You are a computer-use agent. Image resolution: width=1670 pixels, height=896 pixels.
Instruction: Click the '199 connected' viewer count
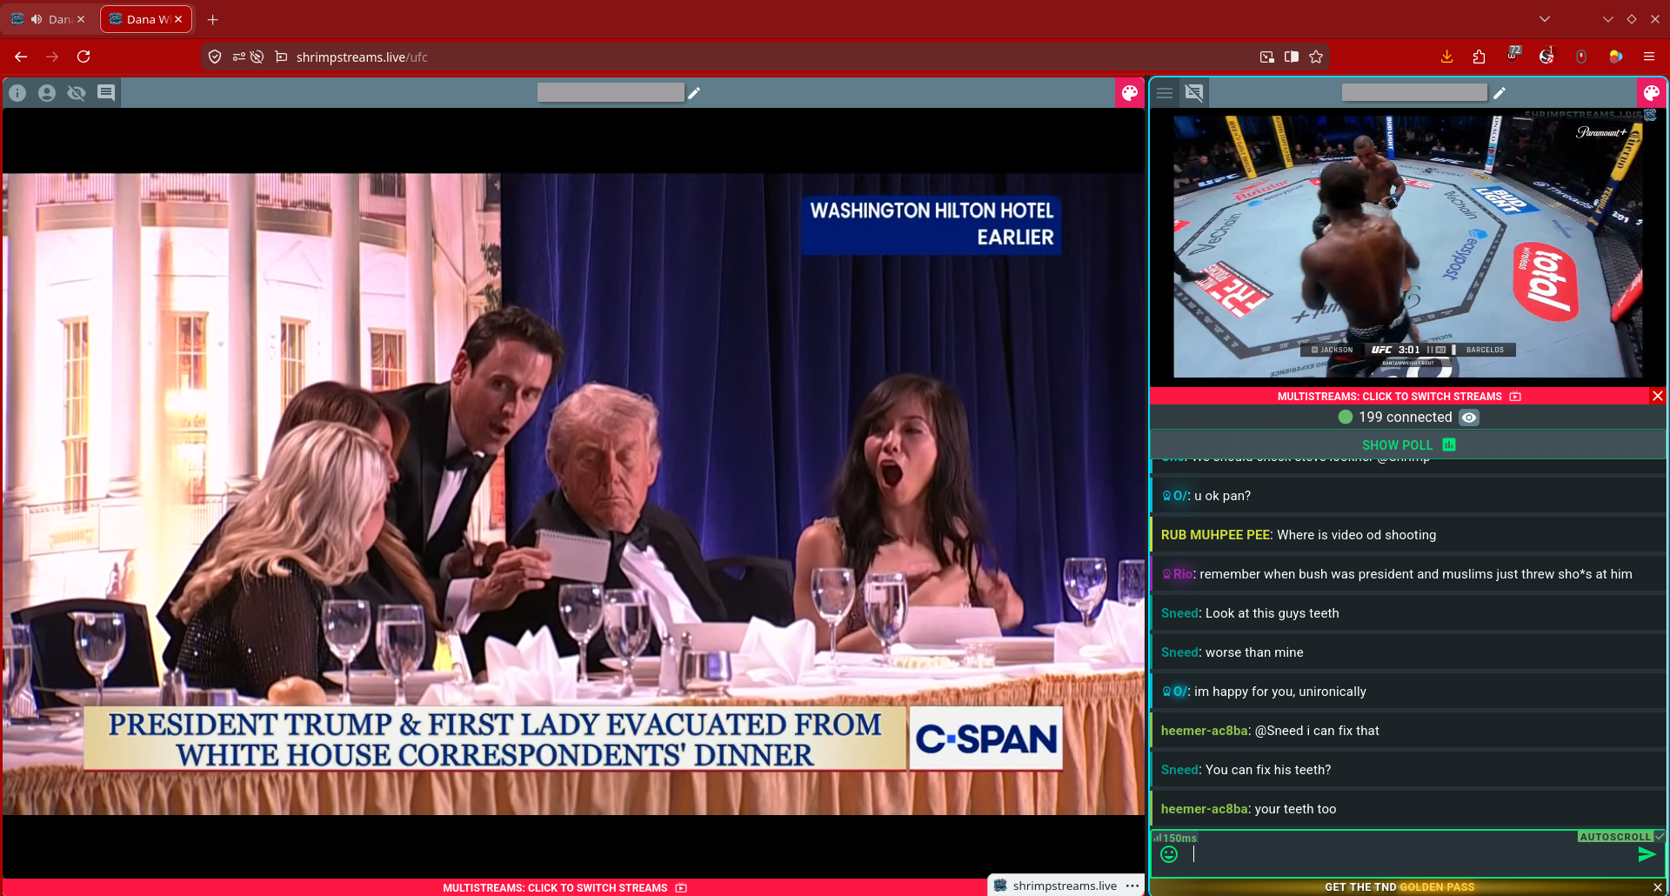[1405, 418]
